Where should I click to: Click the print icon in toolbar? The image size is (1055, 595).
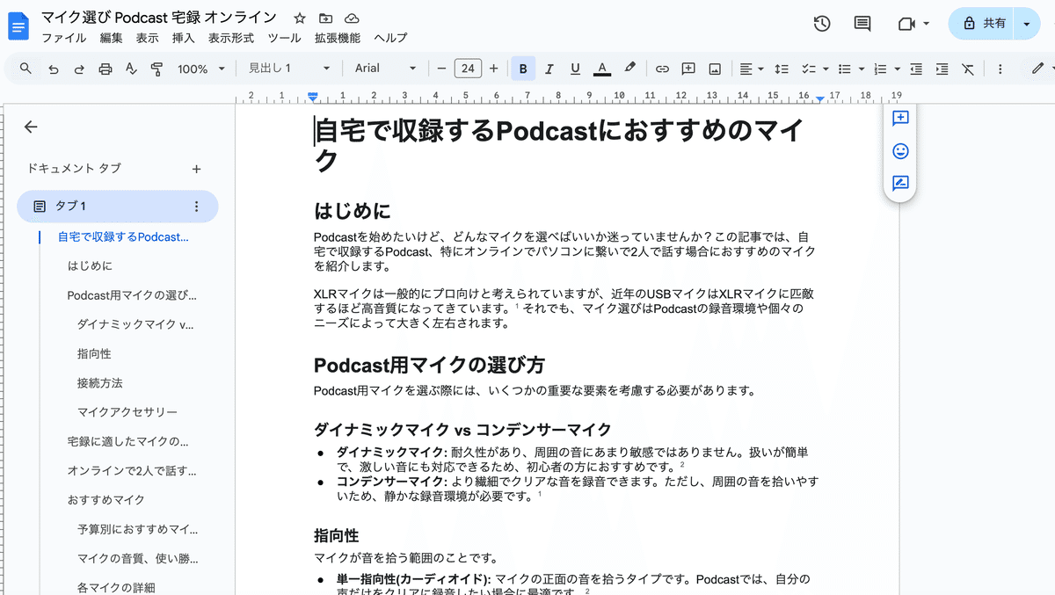[105, 69]
